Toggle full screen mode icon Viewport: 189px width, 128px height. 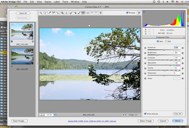[139, 13]
